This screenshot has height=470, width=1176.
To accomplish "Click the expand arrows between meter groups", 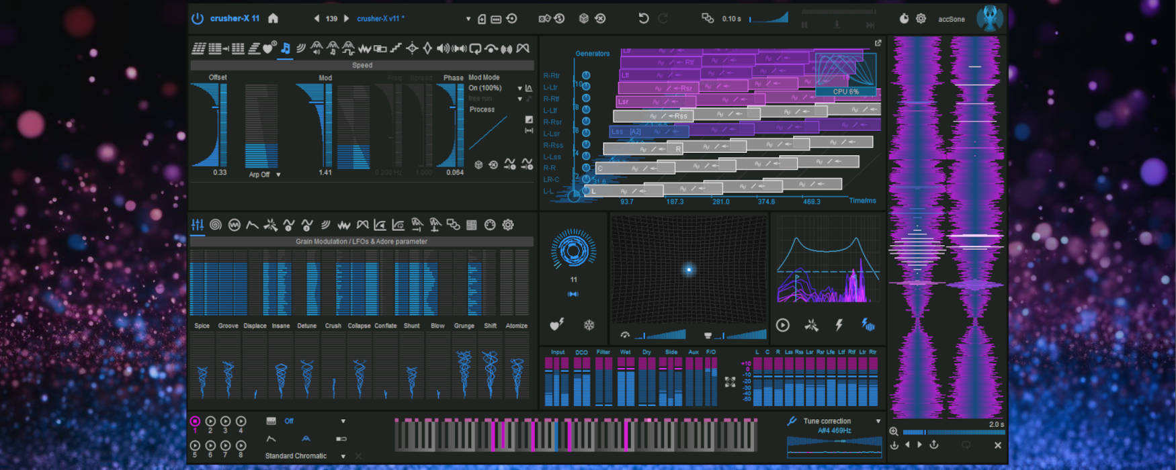I will [730, 381].
